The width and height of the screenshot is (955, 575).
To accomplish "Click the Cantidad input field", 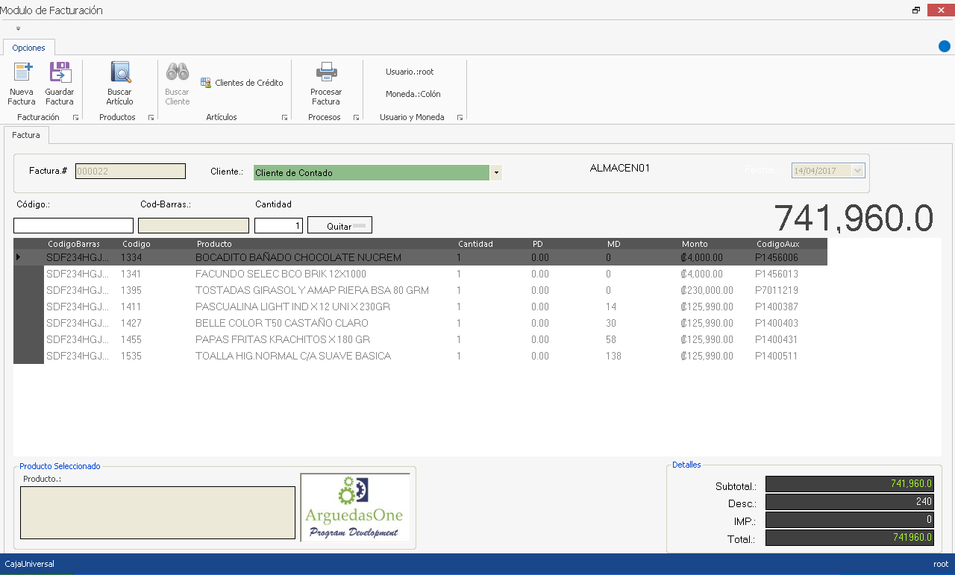I will [278, 225].
